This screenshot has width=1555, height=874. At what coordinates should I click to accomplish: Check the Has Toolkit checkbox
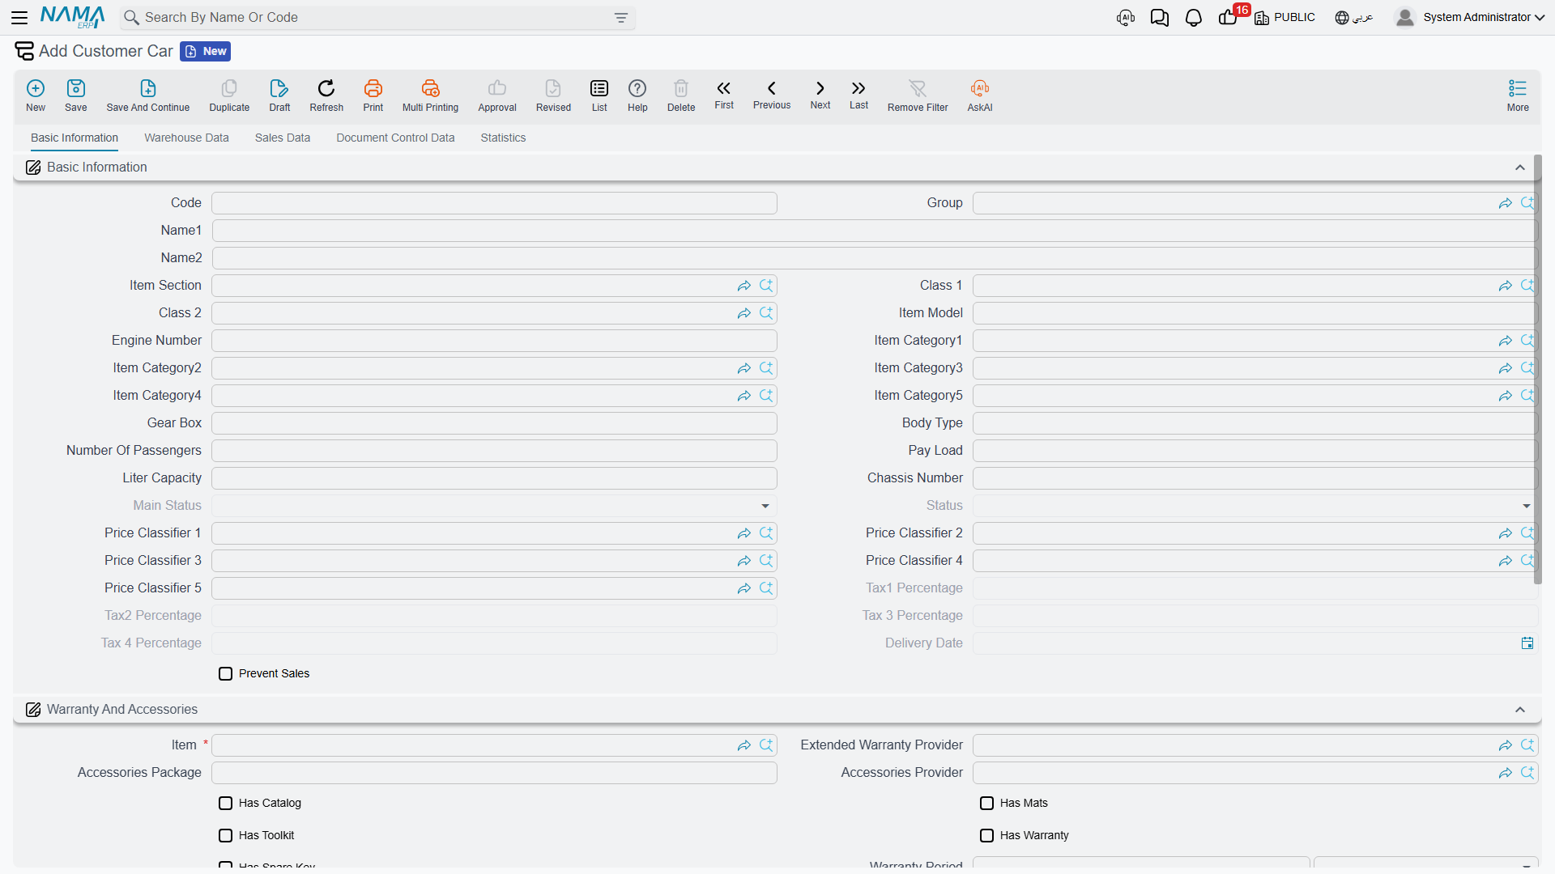click(226, 835)
